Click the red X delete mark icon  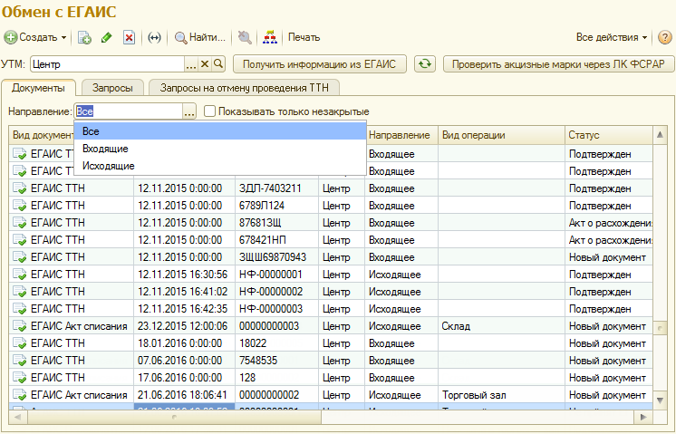(x=130, y=38)
